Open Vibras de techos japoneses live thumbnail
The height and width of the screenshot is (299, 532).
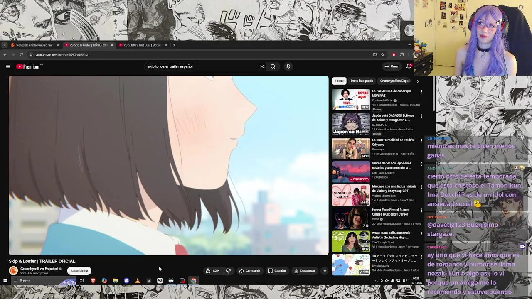tap(351, 172)
